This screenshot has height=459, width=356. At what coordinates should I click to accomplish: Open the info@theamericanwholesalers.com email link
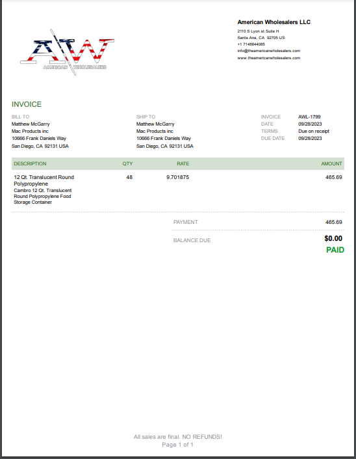point(269,51)
